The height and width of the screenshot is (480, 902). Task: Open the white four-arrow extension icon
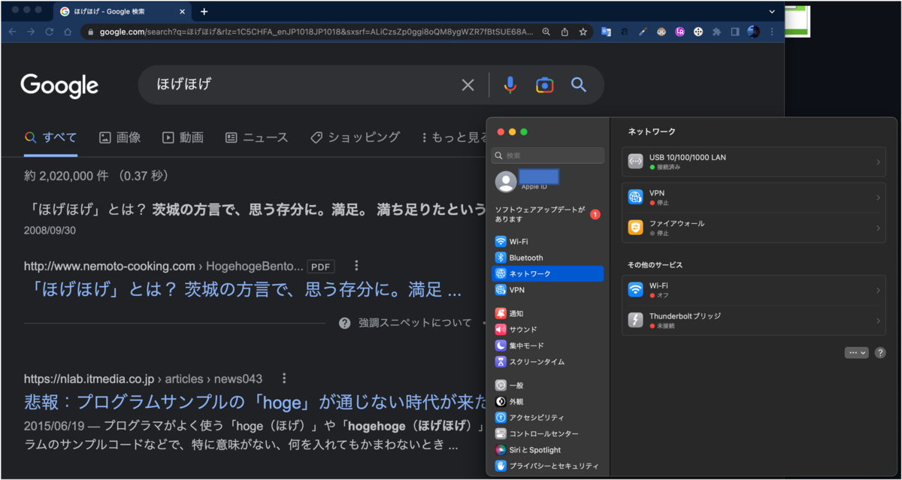(x=698, y=32)
